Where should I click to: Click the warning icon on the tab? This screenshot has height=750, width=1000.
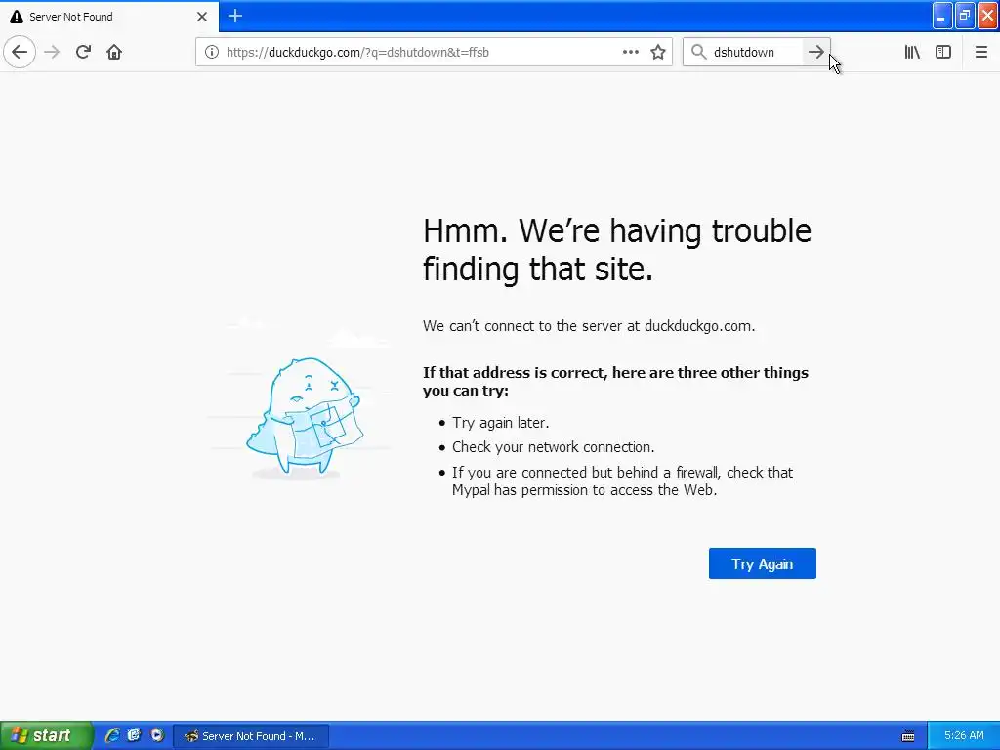click(17, 17)
